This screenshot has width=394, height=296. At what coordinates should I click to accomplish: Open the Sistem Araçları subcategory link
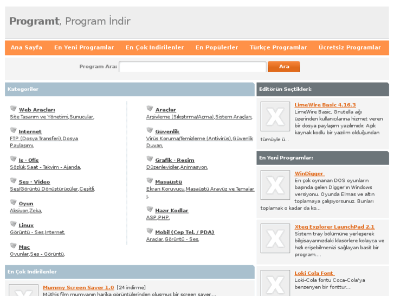[234, 117]
